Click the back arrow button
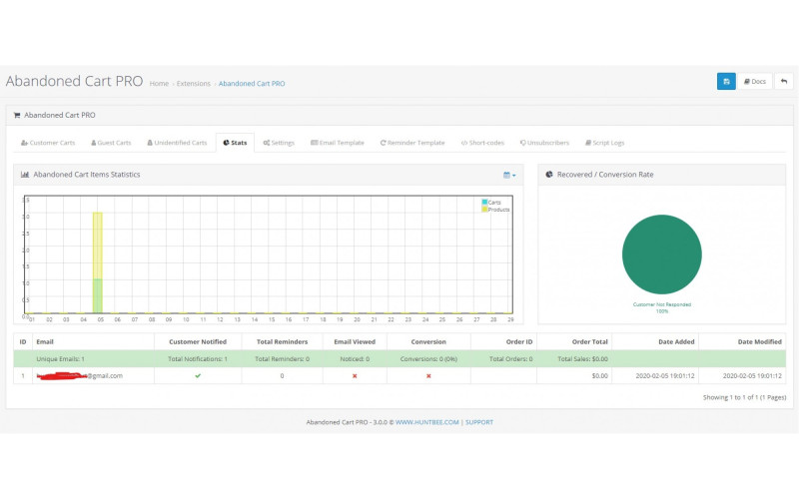 pos(784,81)
